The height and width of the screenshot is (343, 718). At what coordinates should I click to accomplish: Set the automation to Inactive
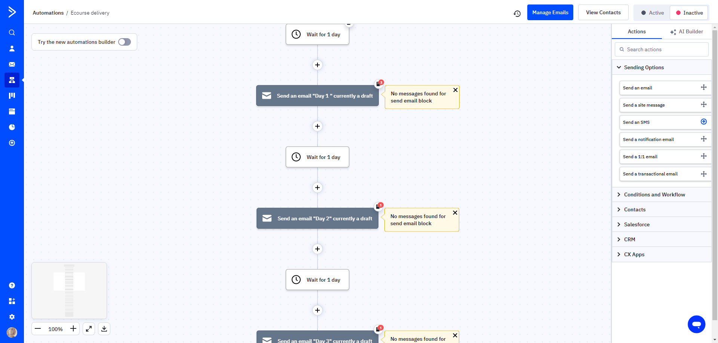[x=689, y=12]
